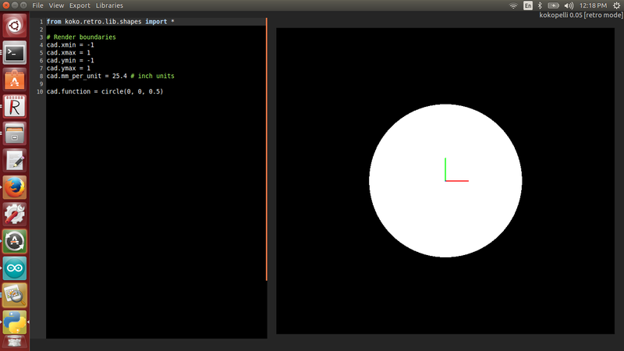Place cursor in 'cad.ymin = -1' line
The height and width of the screenshot is (351, 624).
(x=70, y=61)
